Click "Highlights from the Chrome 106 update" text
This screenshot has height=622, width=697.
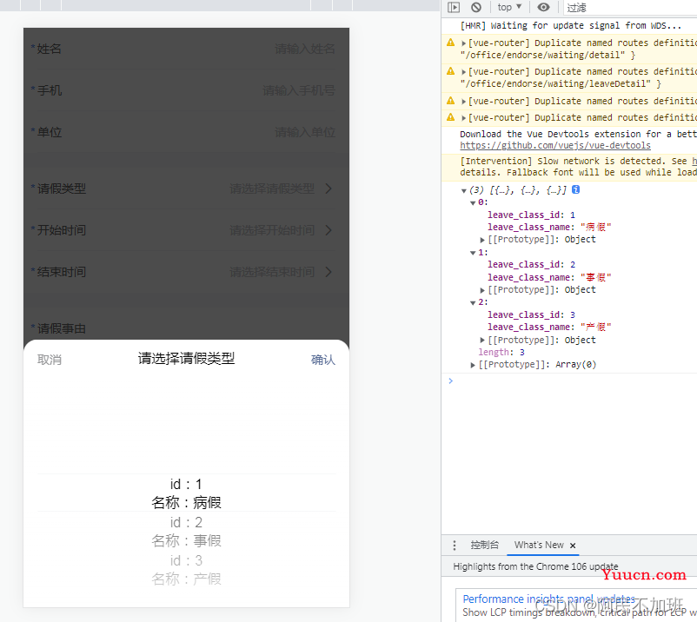tap(535, 567)
